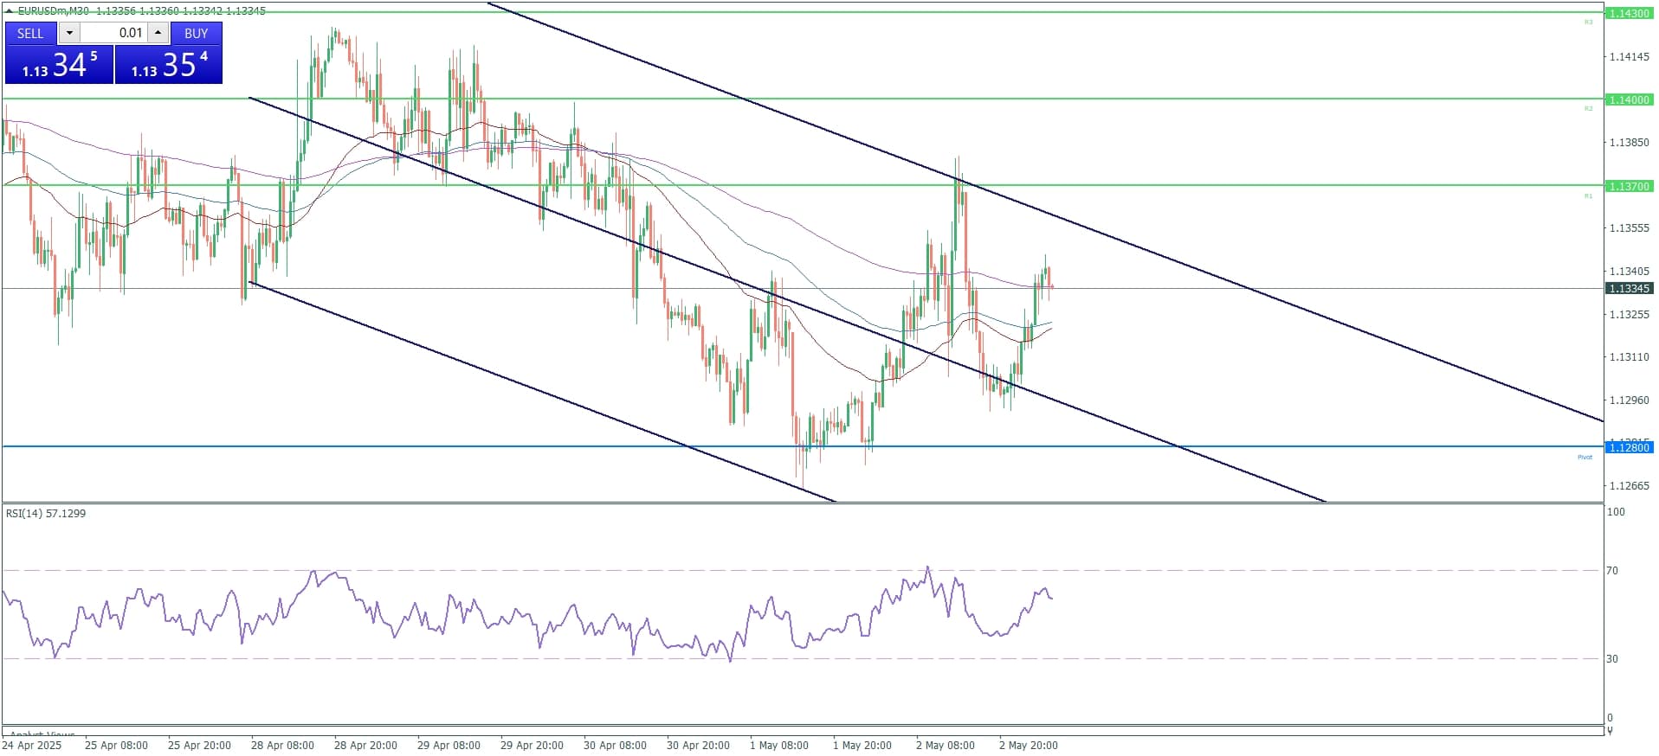Image resolution: width=1659 pixels, height=756 pixels.
Task: Click RSI scale level 30
Action: tap(1612, 658)
